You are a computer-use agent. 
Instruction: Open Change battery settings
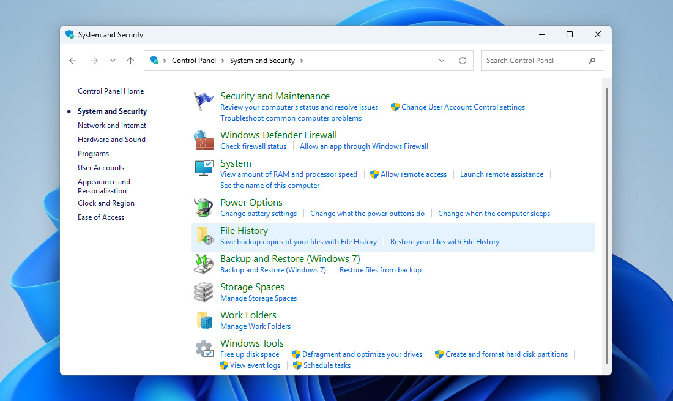(x=258, y=213)
